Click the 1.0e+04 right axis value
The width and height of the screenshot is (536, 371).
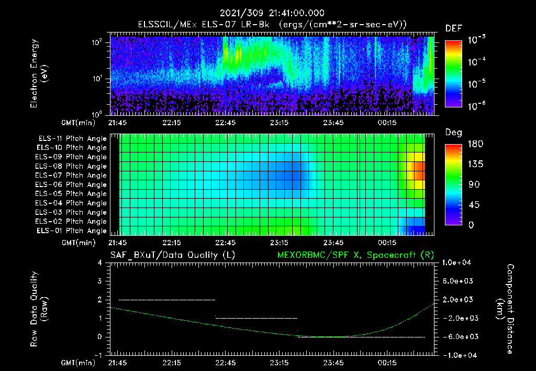click(x=456, y=263)
